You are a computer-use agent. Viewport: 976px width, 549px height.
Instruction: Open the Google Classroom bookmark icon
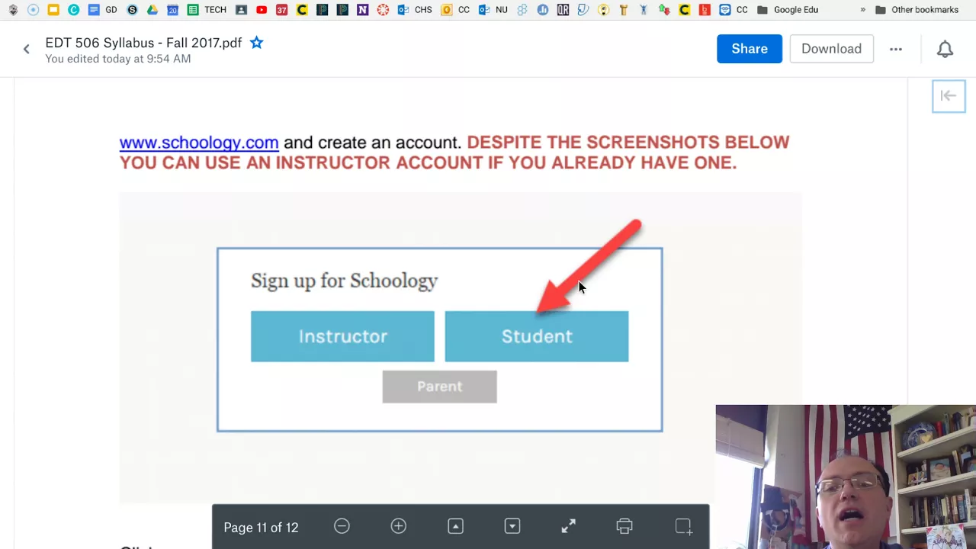point(241,10)
